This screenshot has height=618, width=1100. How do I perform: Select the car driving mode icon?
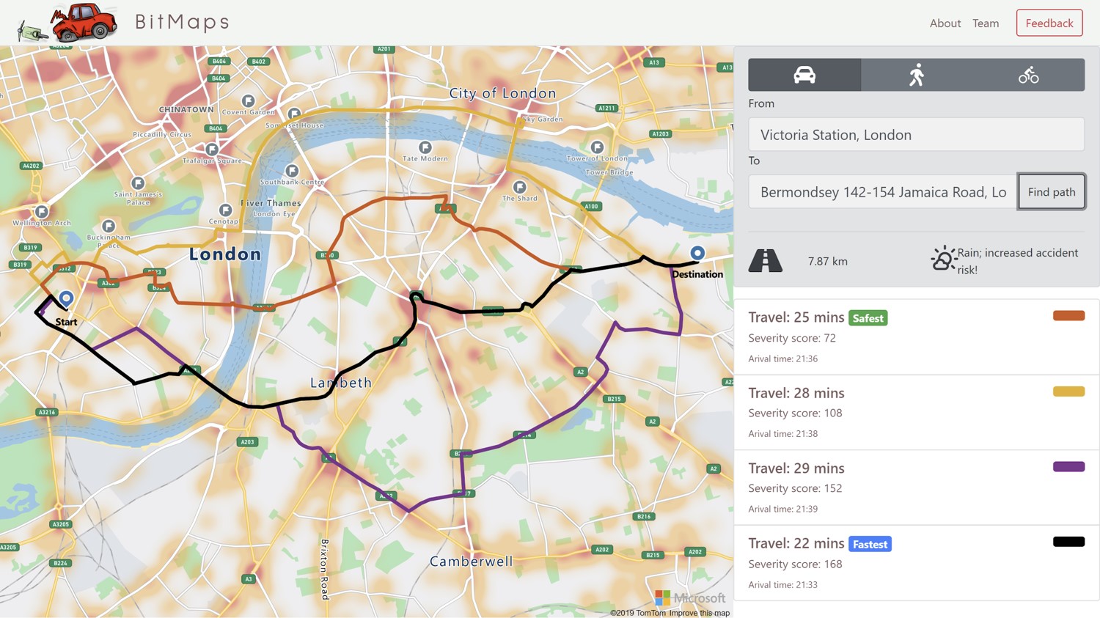pos(804,75)
